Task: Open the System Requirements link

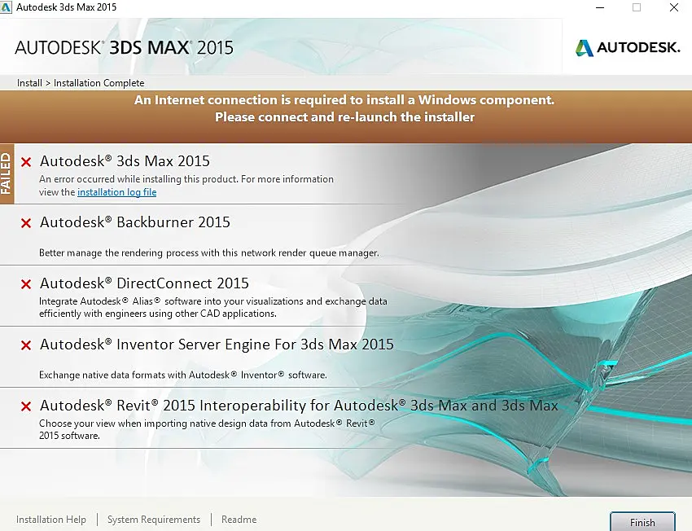Action: point(154,520)
